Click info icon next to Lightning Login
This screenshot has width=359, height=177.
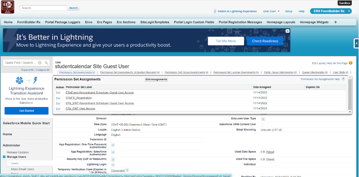pyautogui.click(x=113, y=165)
